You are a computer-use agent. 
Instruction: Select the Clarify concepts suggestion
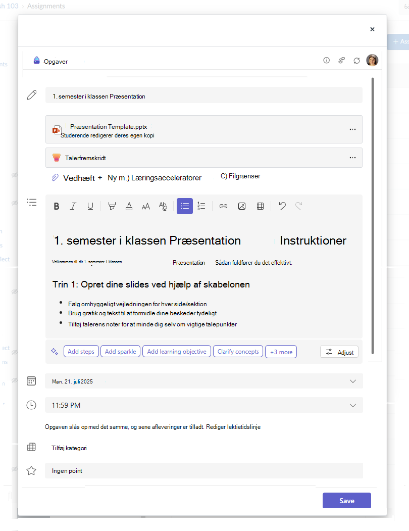(x=238, y=352)
